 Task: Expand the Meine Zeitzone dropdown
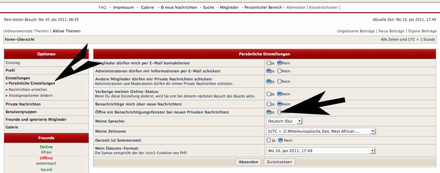tap(321, 131)
